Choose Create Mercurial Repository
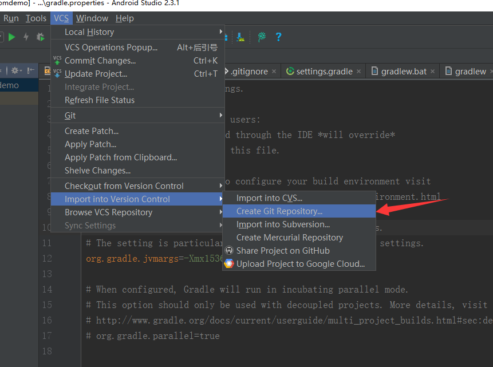Screen dimensions: 493x367 click(299, 238)
